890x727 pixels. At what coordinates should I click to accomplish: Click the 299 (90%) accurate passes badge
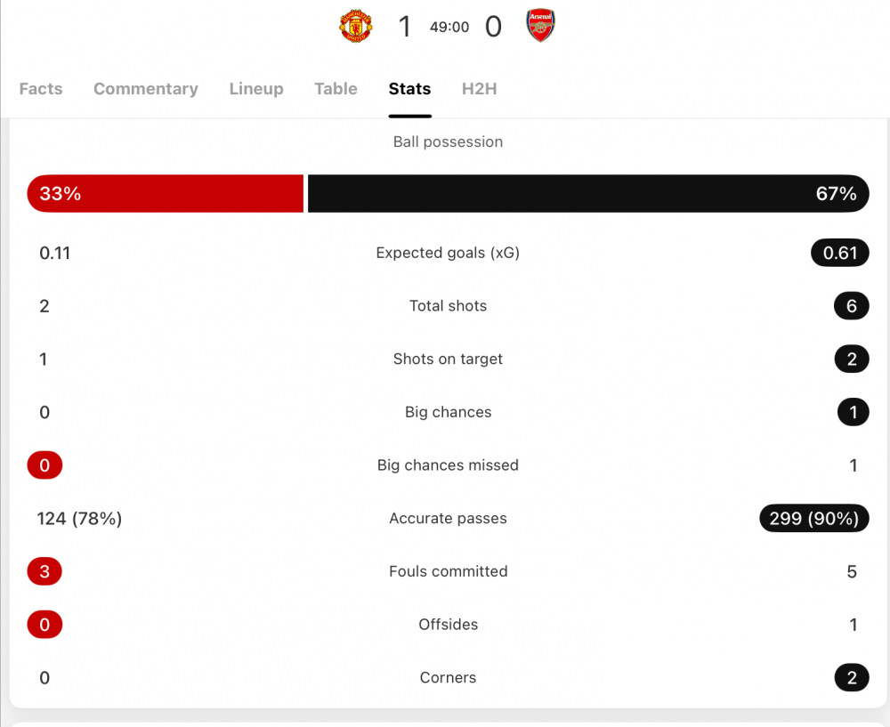[813, 518]
